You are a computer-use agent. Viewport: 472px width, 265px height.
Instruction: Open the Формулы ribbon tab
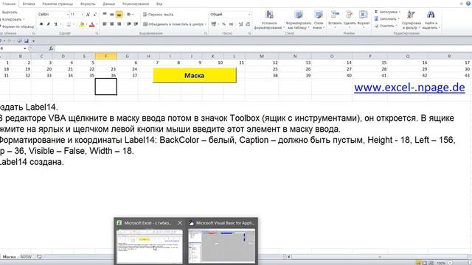pos(88,4)
